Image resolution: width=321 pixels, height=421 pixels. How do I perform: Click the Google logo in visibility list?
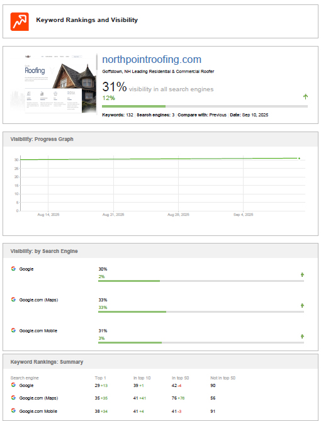(13, 269)
